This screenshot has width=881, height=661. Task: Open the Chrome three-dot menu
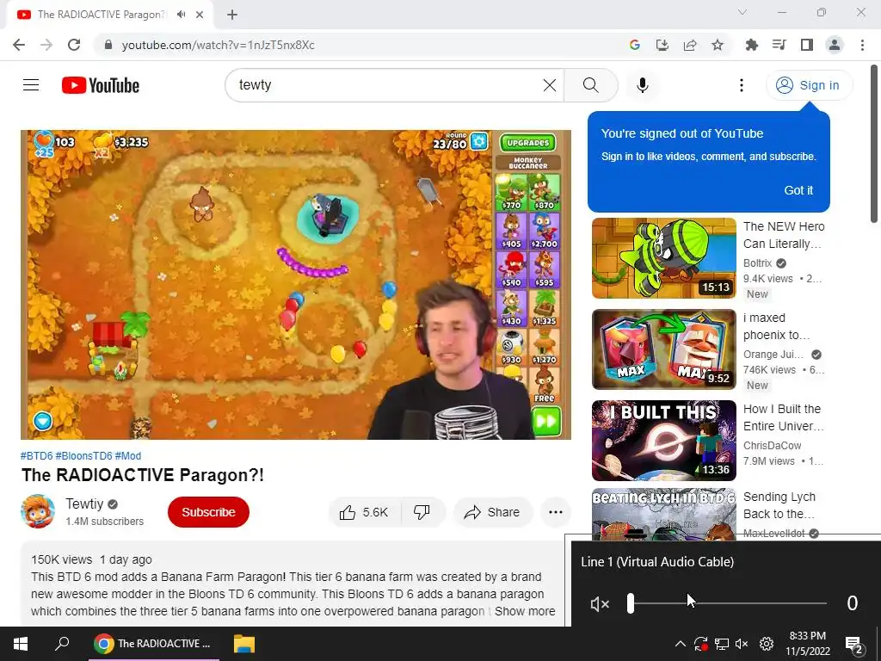(x=862, y=45)
